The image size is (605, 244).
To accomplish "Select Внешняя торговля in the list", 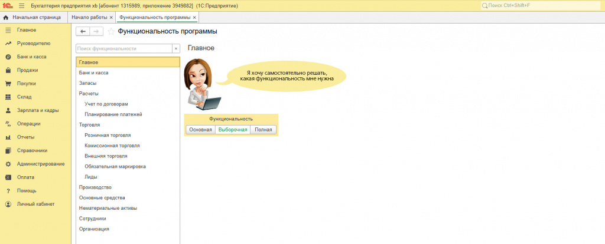I will tap(128, 156).
